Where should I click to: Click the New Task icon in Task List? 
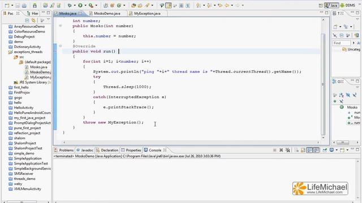335,27
